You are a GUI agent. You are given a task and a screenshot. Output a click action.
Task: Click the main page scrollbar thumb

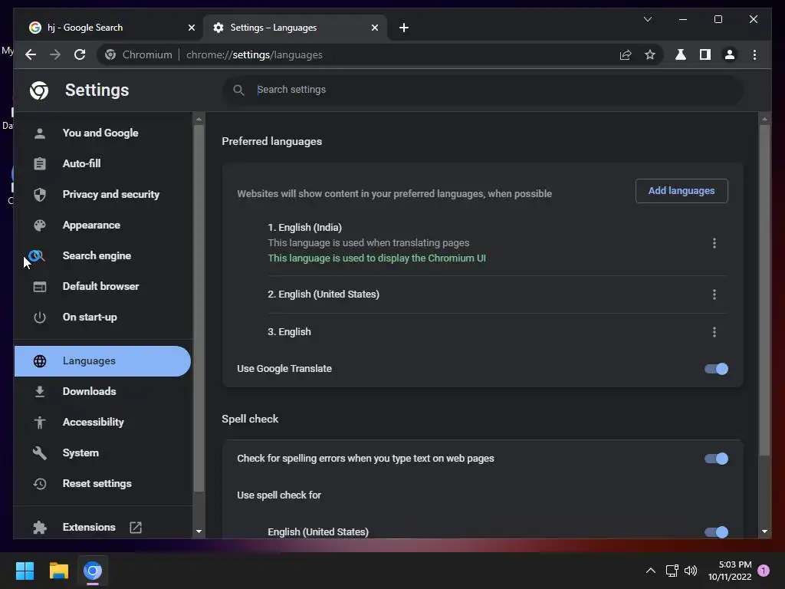point(764,290)
